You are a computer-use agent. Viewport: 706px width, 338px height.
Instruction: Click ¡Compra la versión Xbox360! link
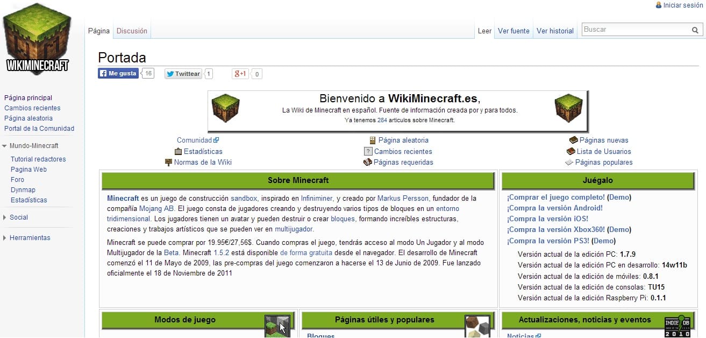pos(556,230)
